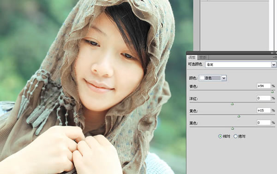
Task: Click the 黄色 slider handle
Action: click(239, 116)
